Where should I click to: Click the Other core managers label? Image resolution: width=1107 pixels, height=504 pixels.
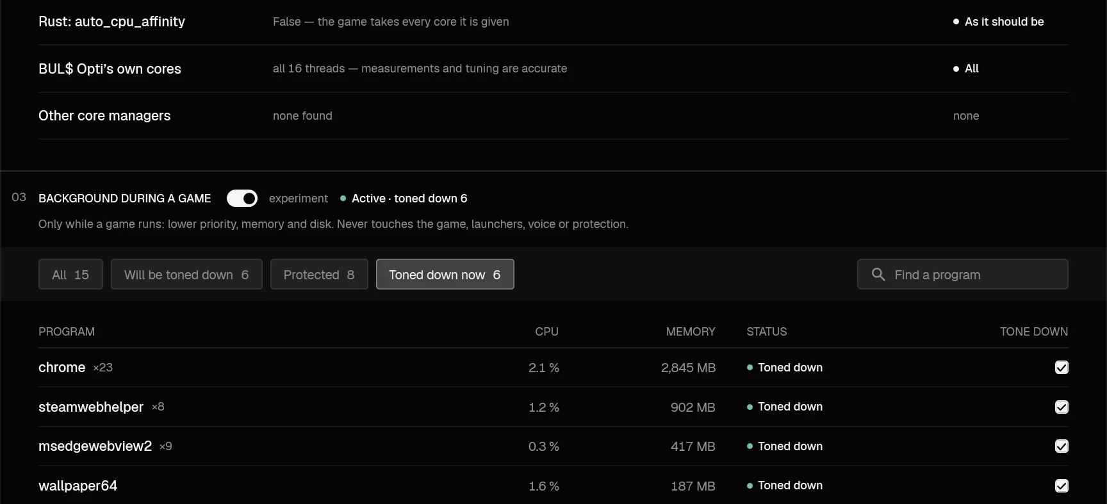[x=104, y=116]
